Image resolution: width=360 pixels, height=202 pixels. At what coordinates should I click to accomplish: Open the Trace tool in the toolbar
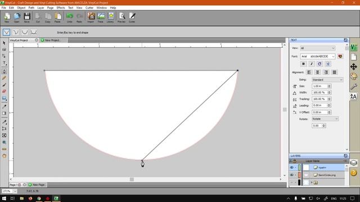(x=101, y=17)
